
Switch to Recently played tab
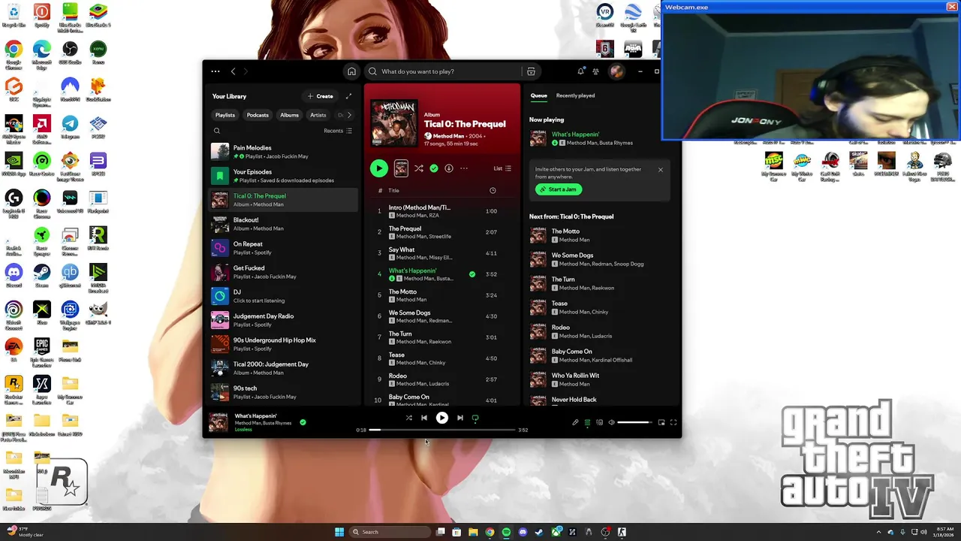(x=575, y=95)
